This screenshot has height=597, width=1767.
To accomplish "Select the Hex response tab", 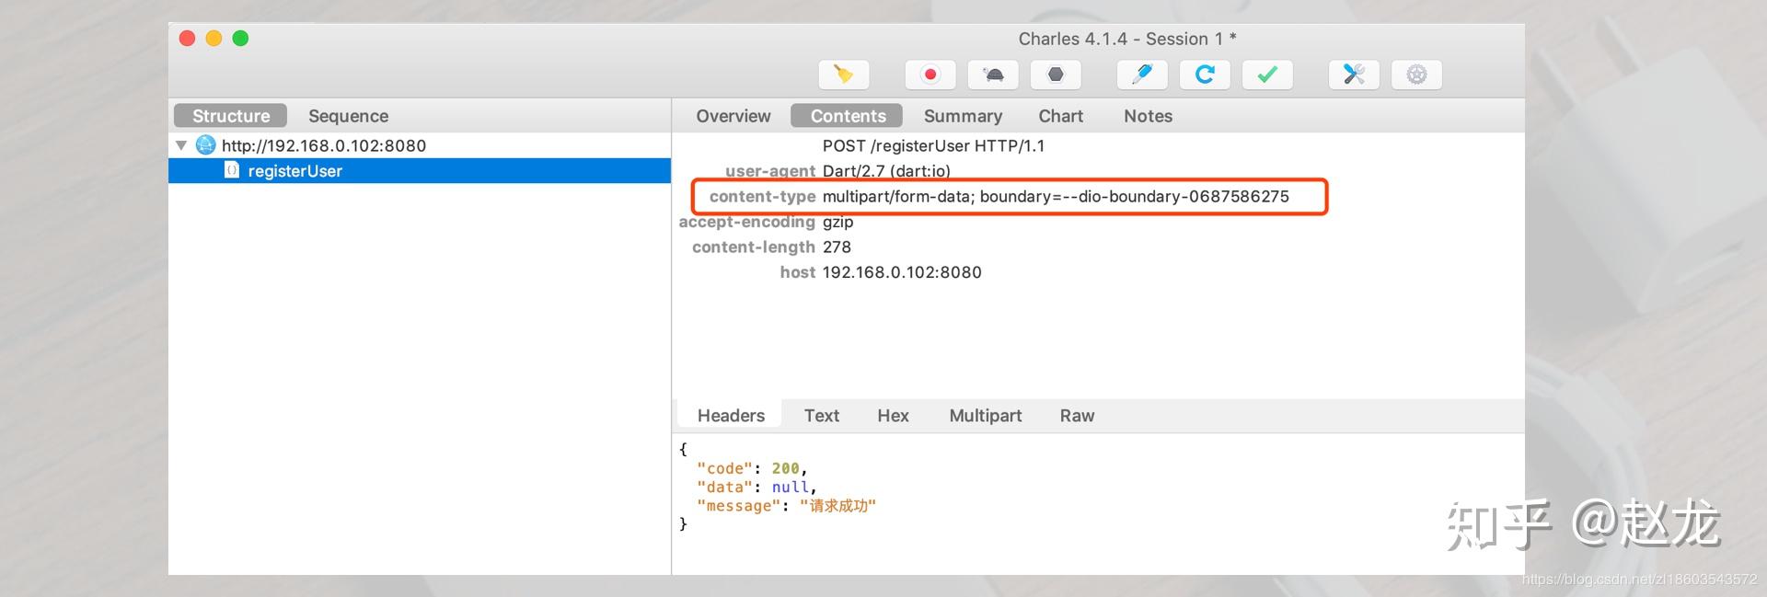I will [x=893, y=416].
